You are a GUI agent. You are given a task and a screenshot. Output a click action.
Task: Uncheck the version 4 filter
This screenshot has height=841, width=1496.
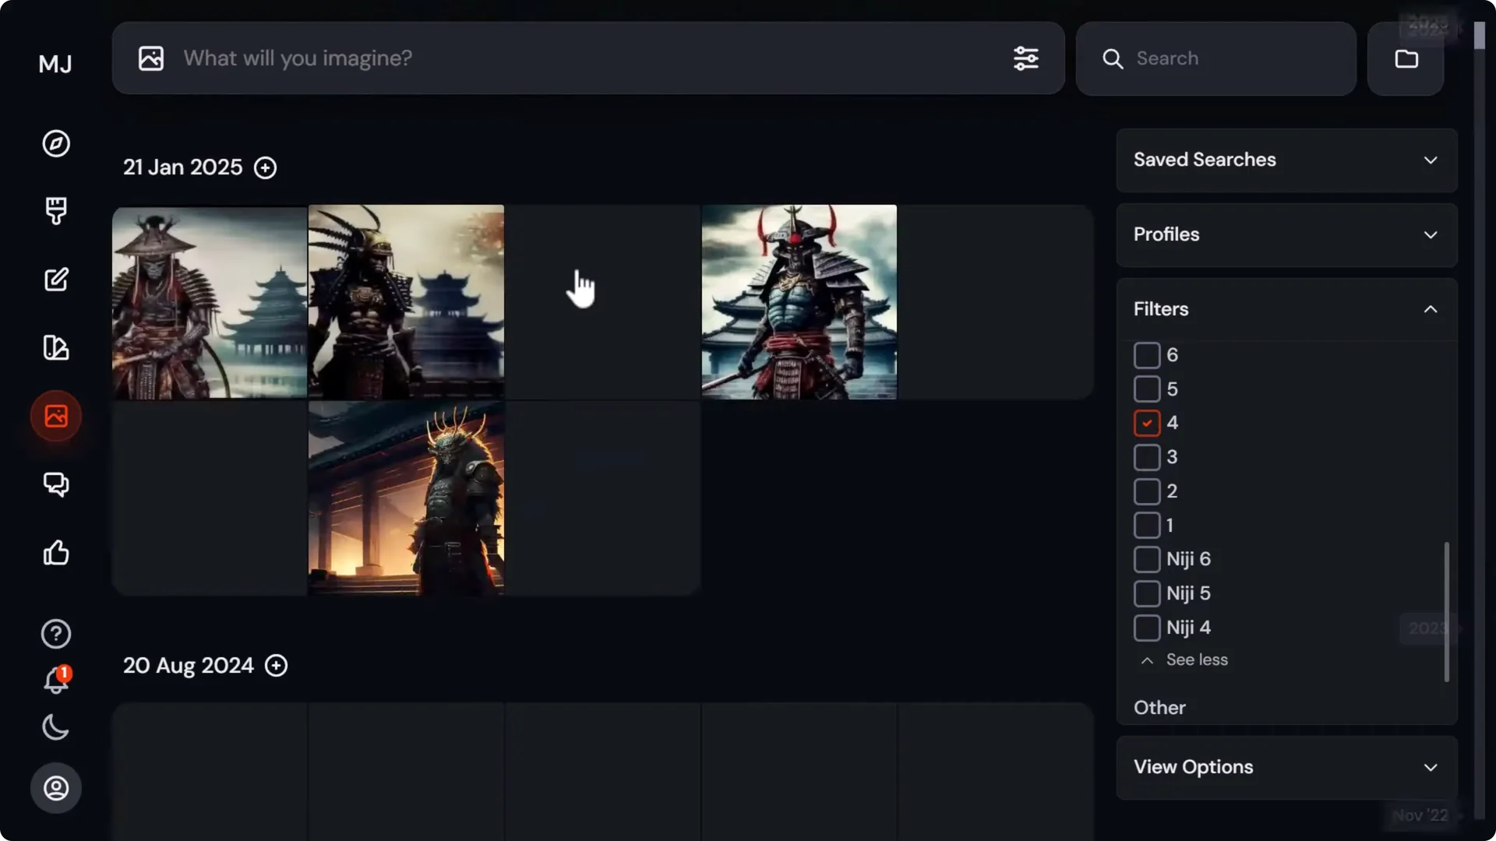pos(1146,423)
